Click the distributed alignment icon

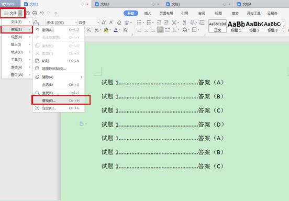[168, 30]
